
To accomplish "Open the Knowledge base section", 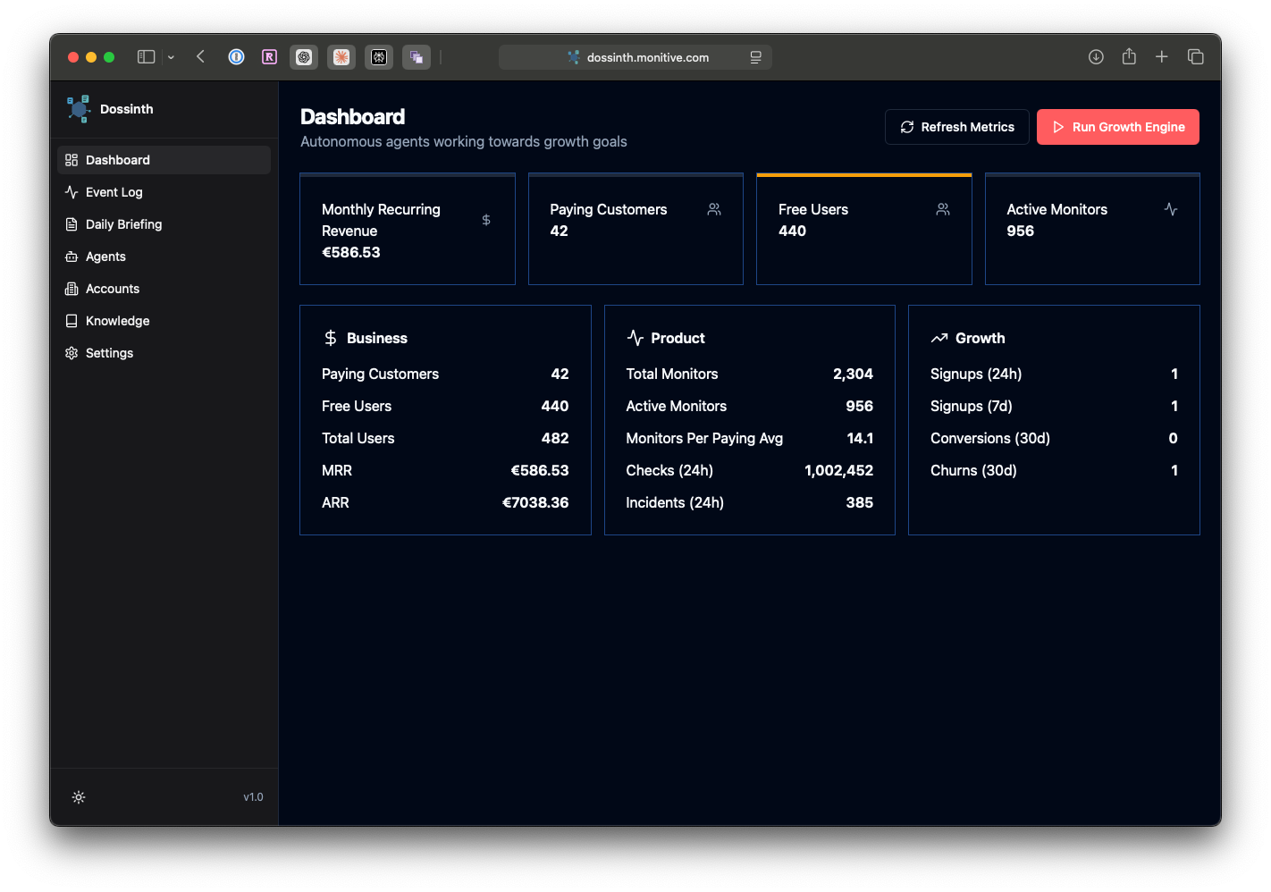I will tap(117, 321).
